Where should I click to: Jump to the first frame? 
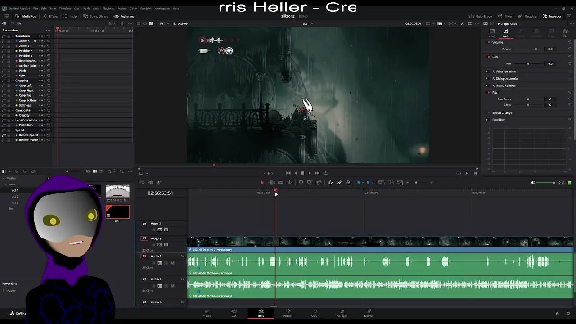click(288, 173)
